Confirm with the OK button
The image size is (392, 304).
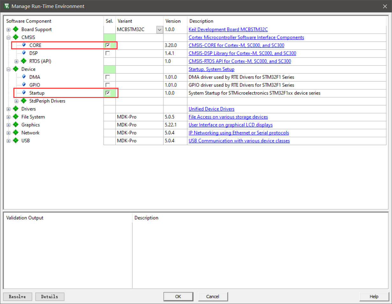pos(178,296)
